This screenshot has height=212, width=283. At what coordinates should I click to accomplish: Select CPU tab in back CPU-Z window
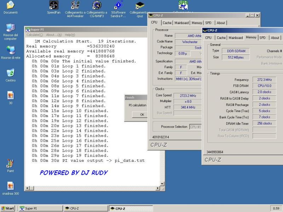(x=154, y=22)
